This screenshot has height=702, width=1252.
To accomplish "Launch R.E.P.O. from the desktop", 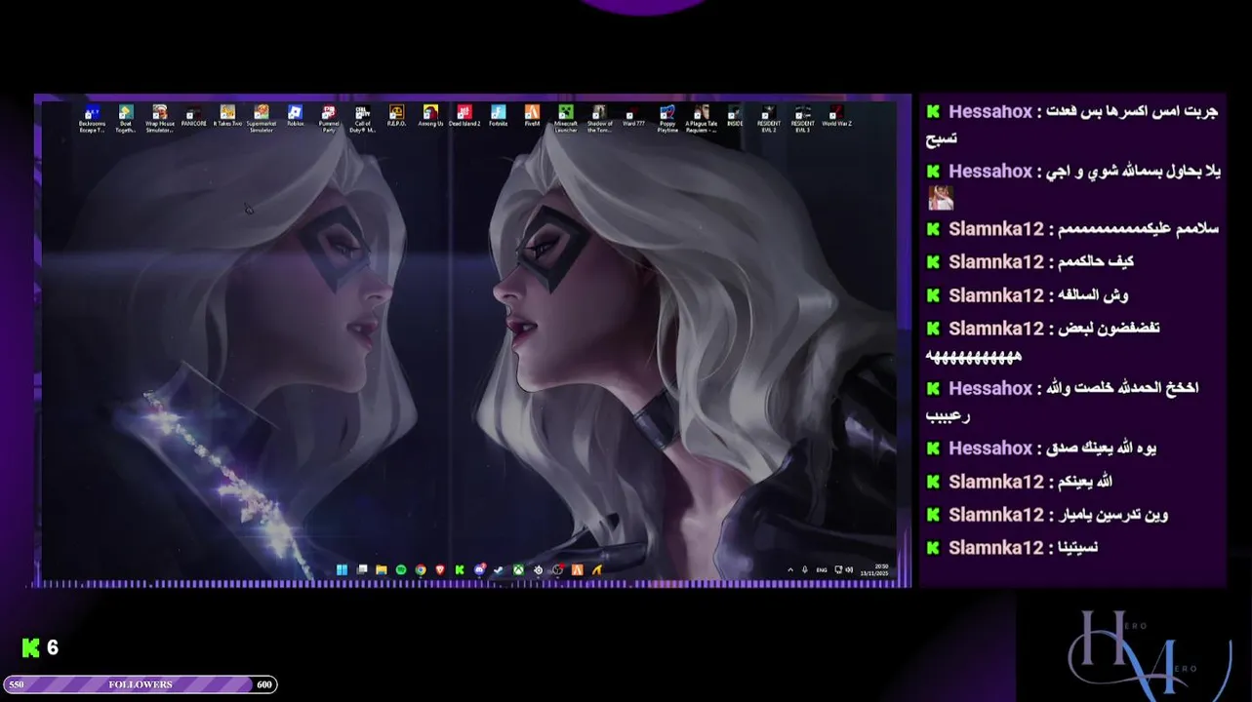I will [x=396, y=117].
